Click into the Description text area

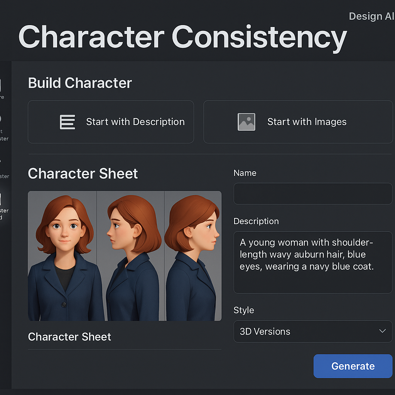[x=312, y=262]
